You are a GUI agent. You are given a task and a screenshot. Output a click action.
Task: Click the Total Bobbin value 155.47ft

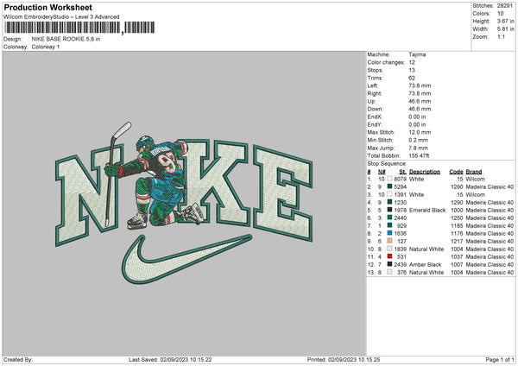(419, 156)
